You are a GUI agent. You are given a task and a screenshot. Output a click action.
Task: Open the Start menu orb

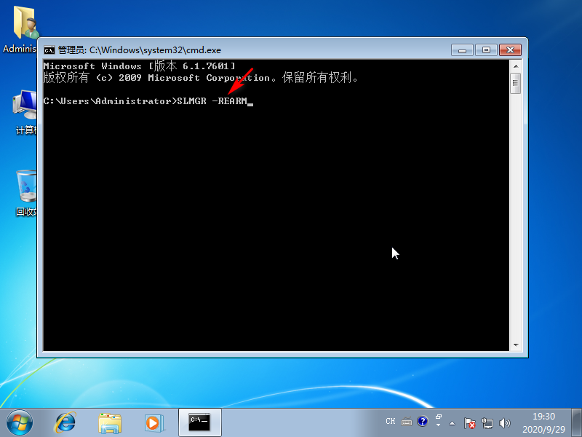click(x=20, y=422)
